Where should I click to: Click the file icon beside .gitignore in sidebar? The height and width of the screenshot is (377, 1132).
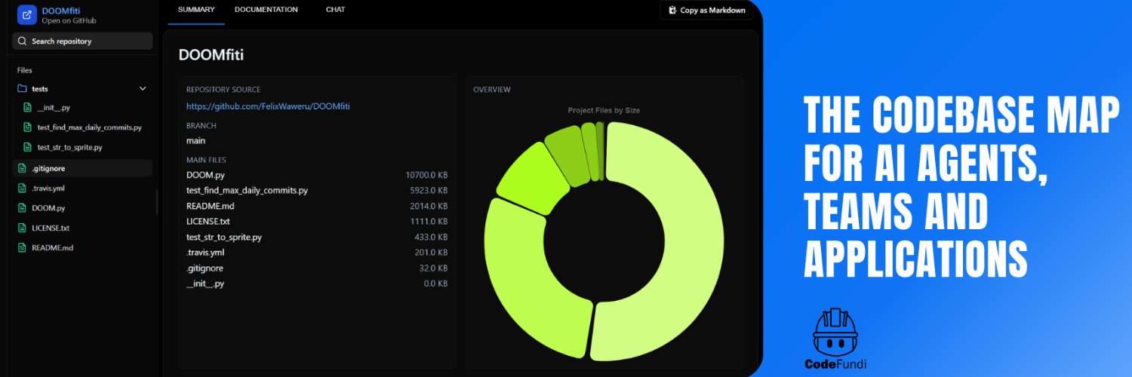coord(23,168)
